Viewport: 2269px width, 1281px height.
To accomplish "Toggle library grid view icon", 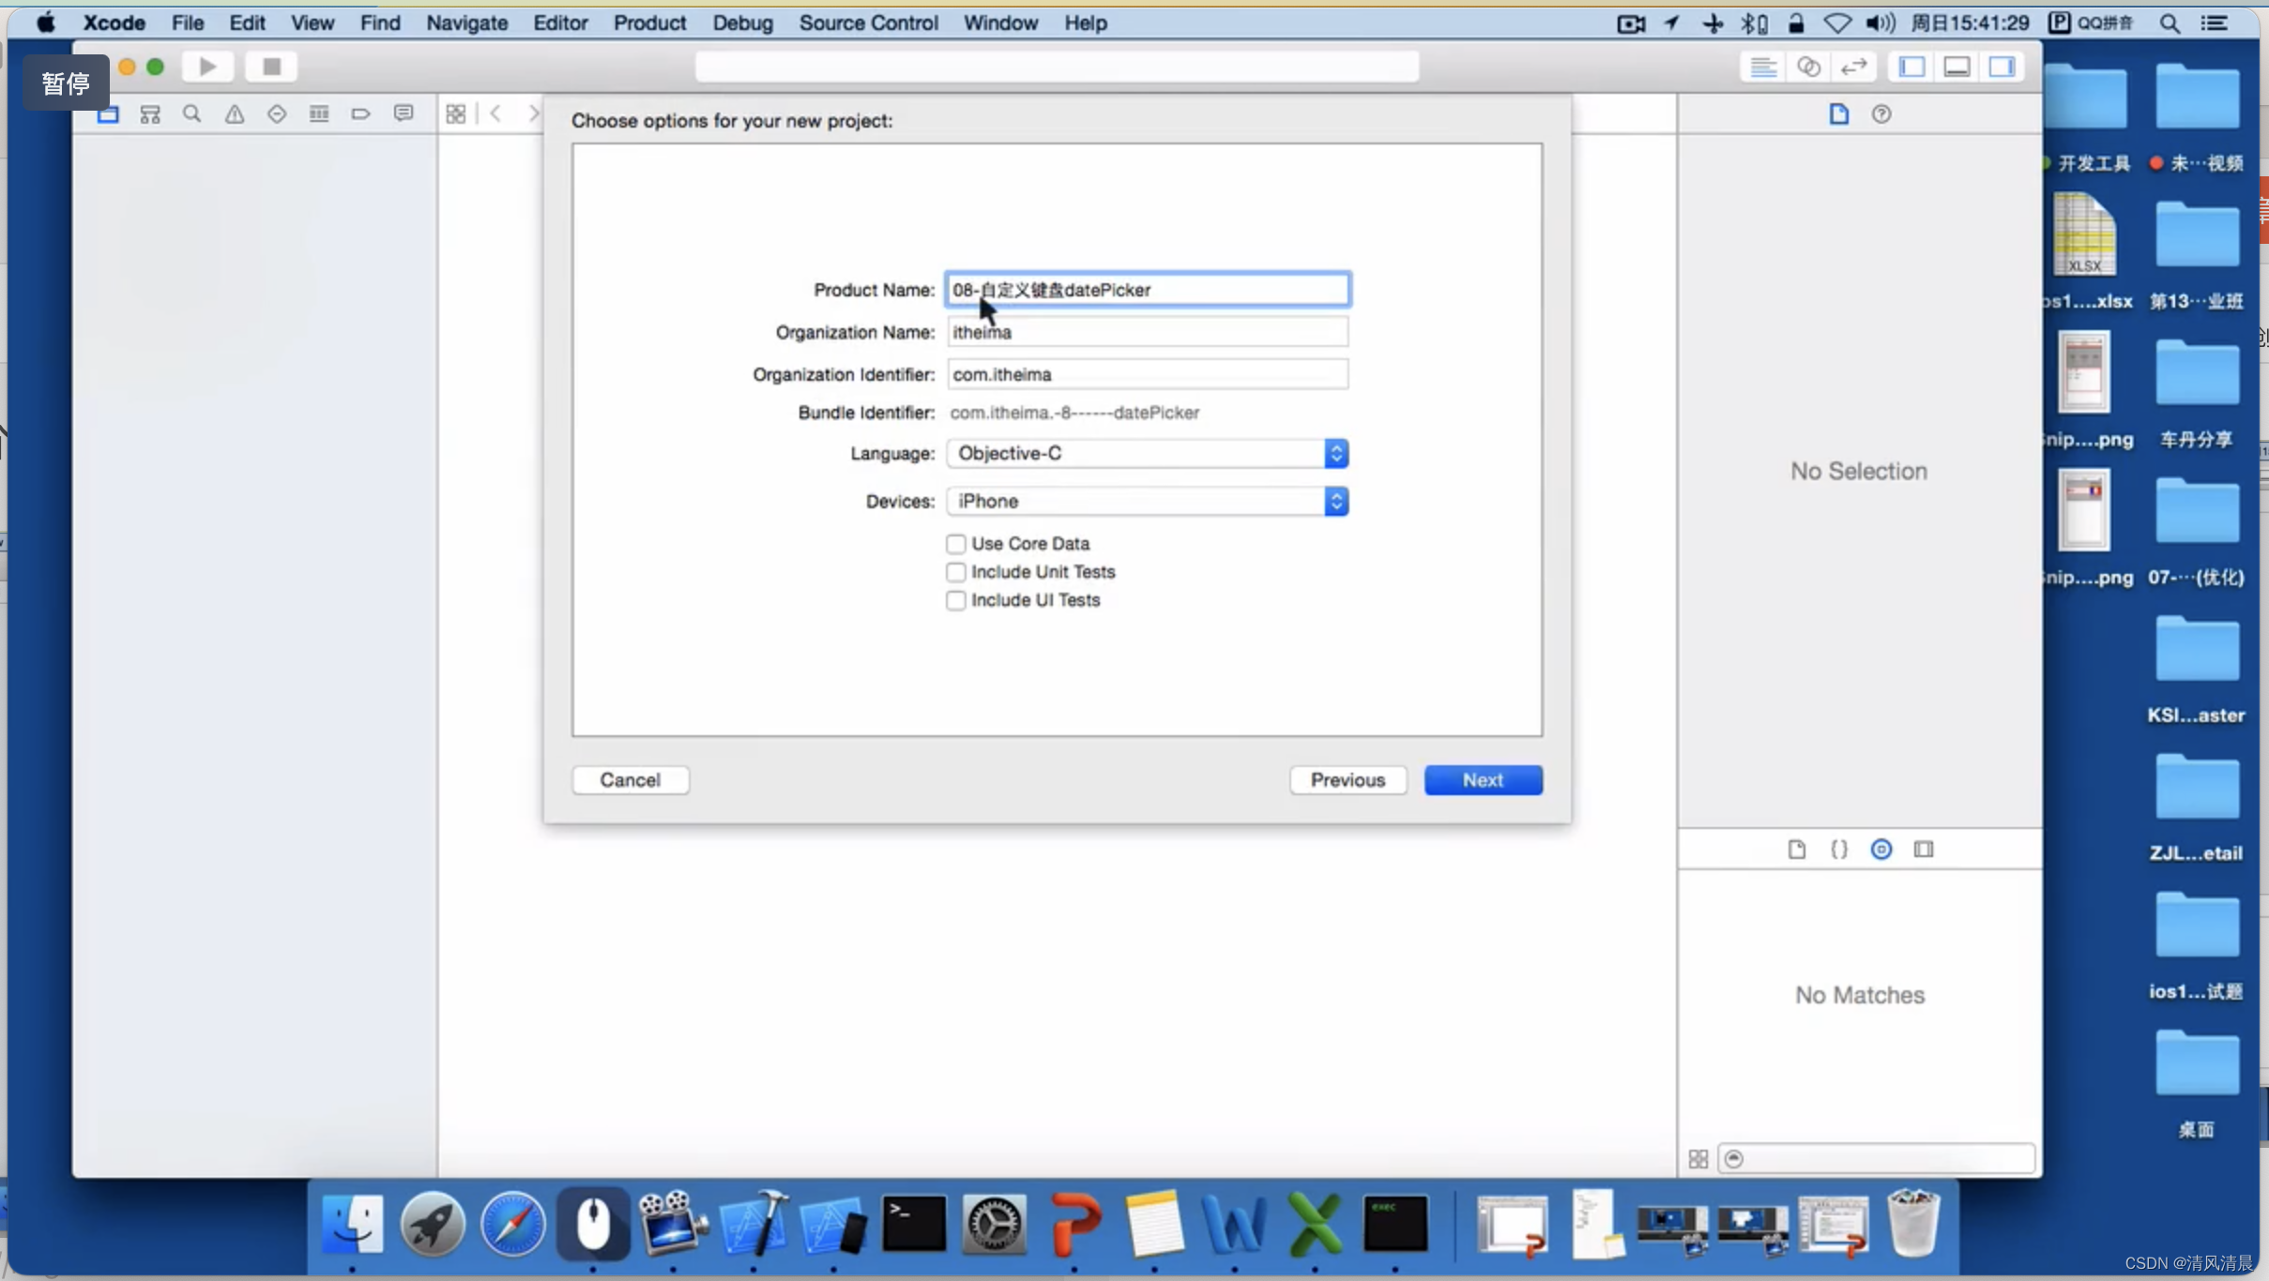I will (x=1698, y=1160).
